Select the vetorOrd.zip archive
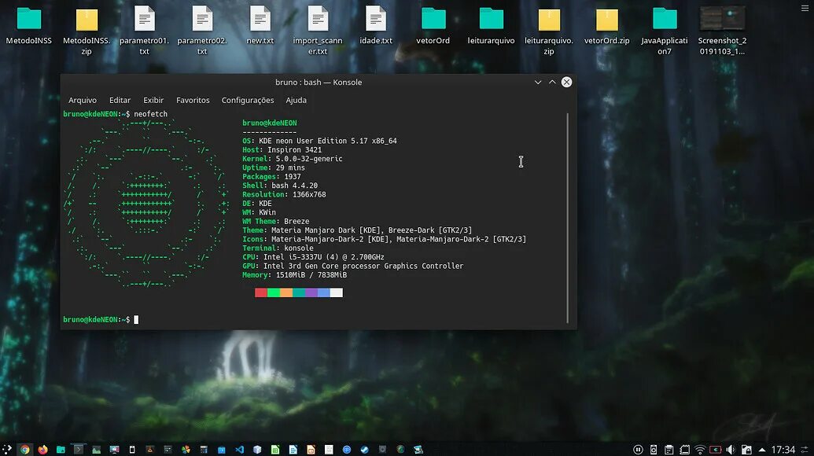 [x=607, y=26]
